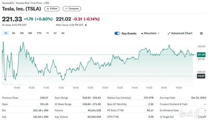Screen dimensions: 208x121
Task: Click the Previous Close value 219.57
Action: pos(44,98)
